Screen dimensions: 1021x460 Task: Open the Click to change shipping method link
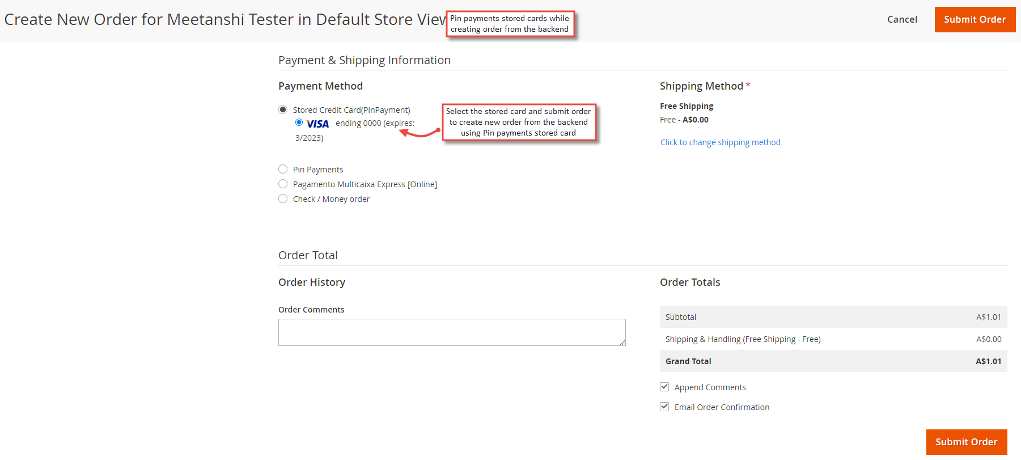click(x=720, y=142)
